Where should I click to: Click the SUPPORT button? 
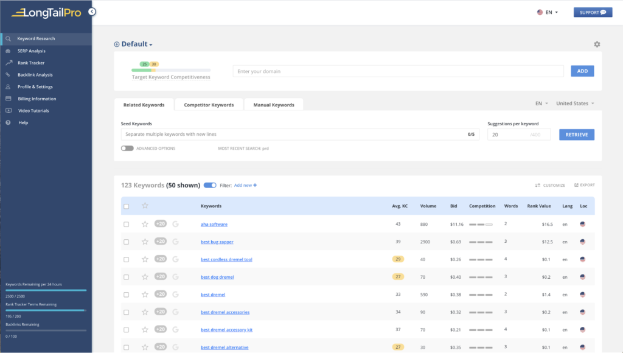coord(593,12)
